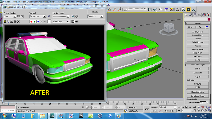Screen dimensions: 212x119
Task: Click the DFF IO script button
Action: coord(197,69)
